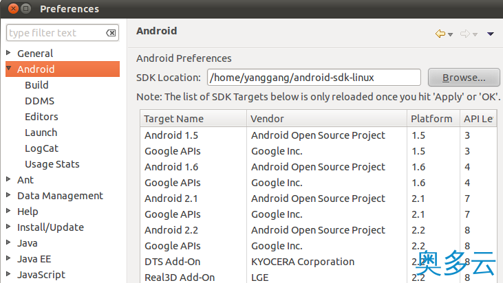Image resolution: width=503 pixels, height=283 pixels.
Task: Open the LogCat preferences page
Action: [x=41, y=148]
